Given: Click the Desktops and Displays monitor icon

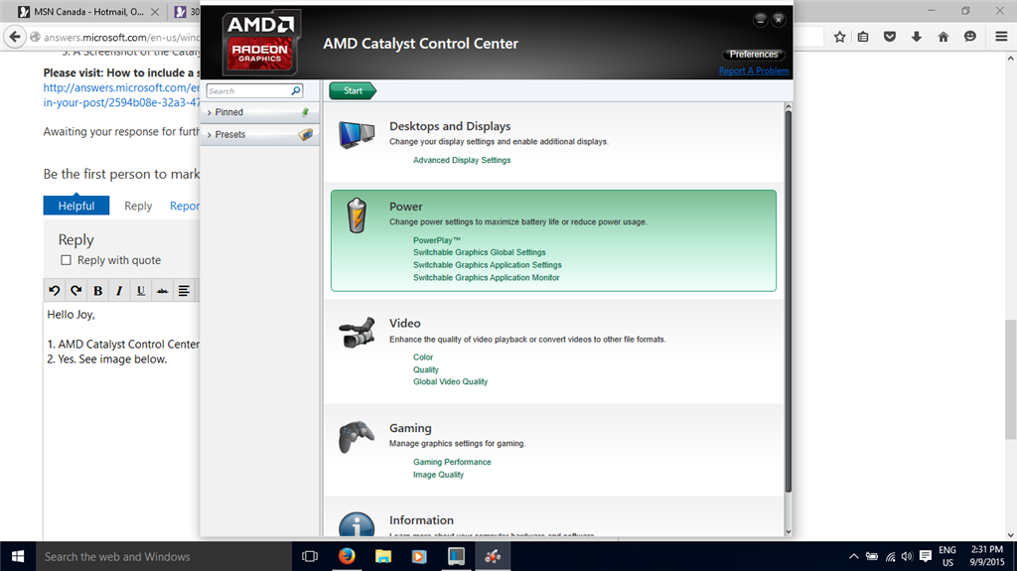Looking at the screenshot, I should pos(357,135).
